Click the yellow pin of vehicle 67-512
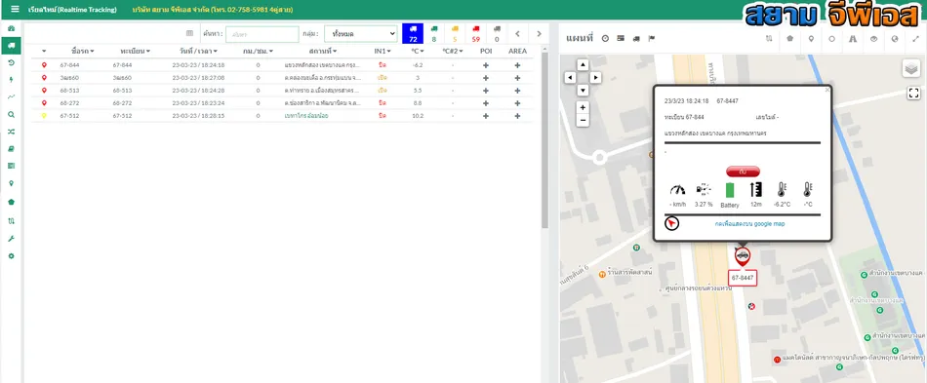This screenshot has width=927, height=383. (44, 116)
